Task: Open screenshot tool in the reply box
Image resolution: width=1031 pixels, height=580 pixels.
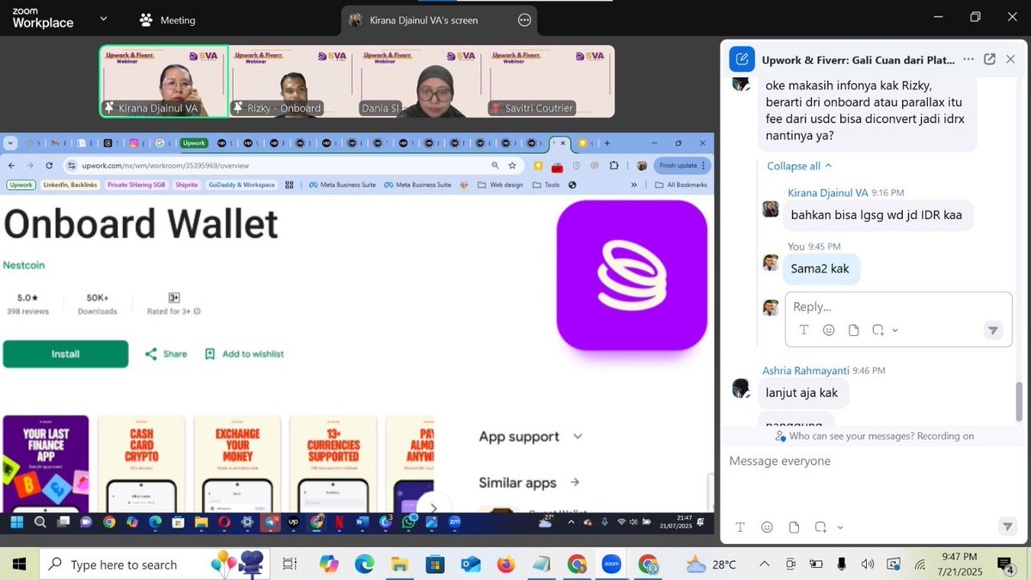Action: coord(878,330)
